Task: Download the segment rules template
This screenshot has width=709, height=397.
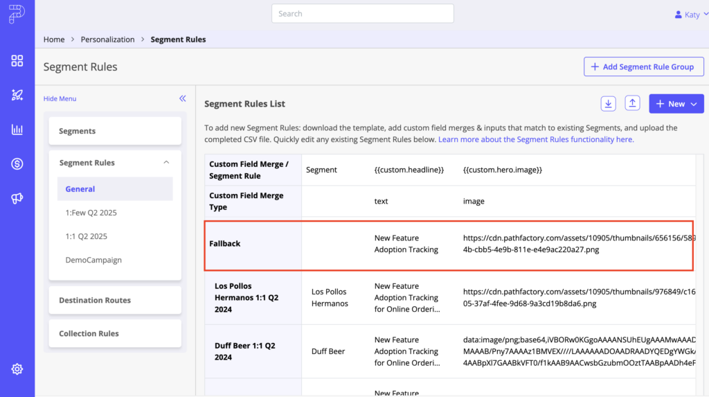Action: point(608,104)
